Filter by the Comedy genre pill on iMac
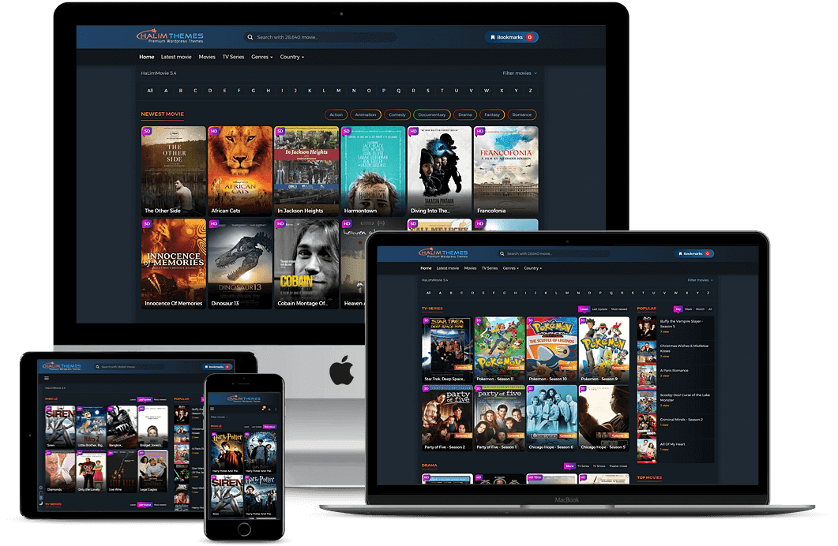The height and width of the screenshot is (546, 838). point(397,114)
